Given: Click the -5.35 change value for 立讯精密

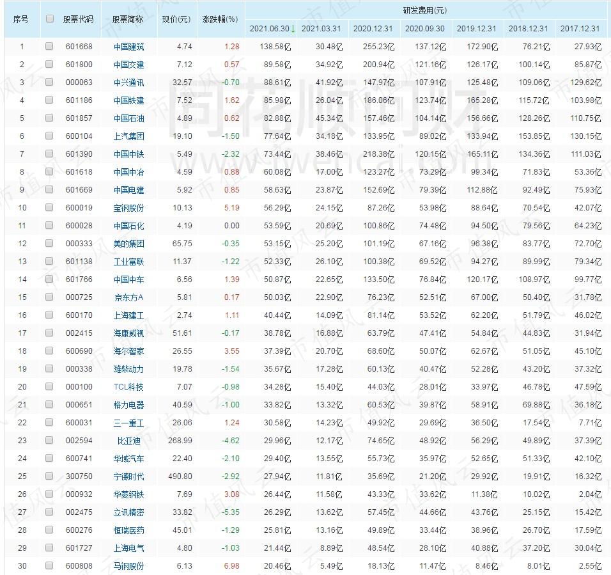Looking at the screenshot, I should tap(231, 512).
